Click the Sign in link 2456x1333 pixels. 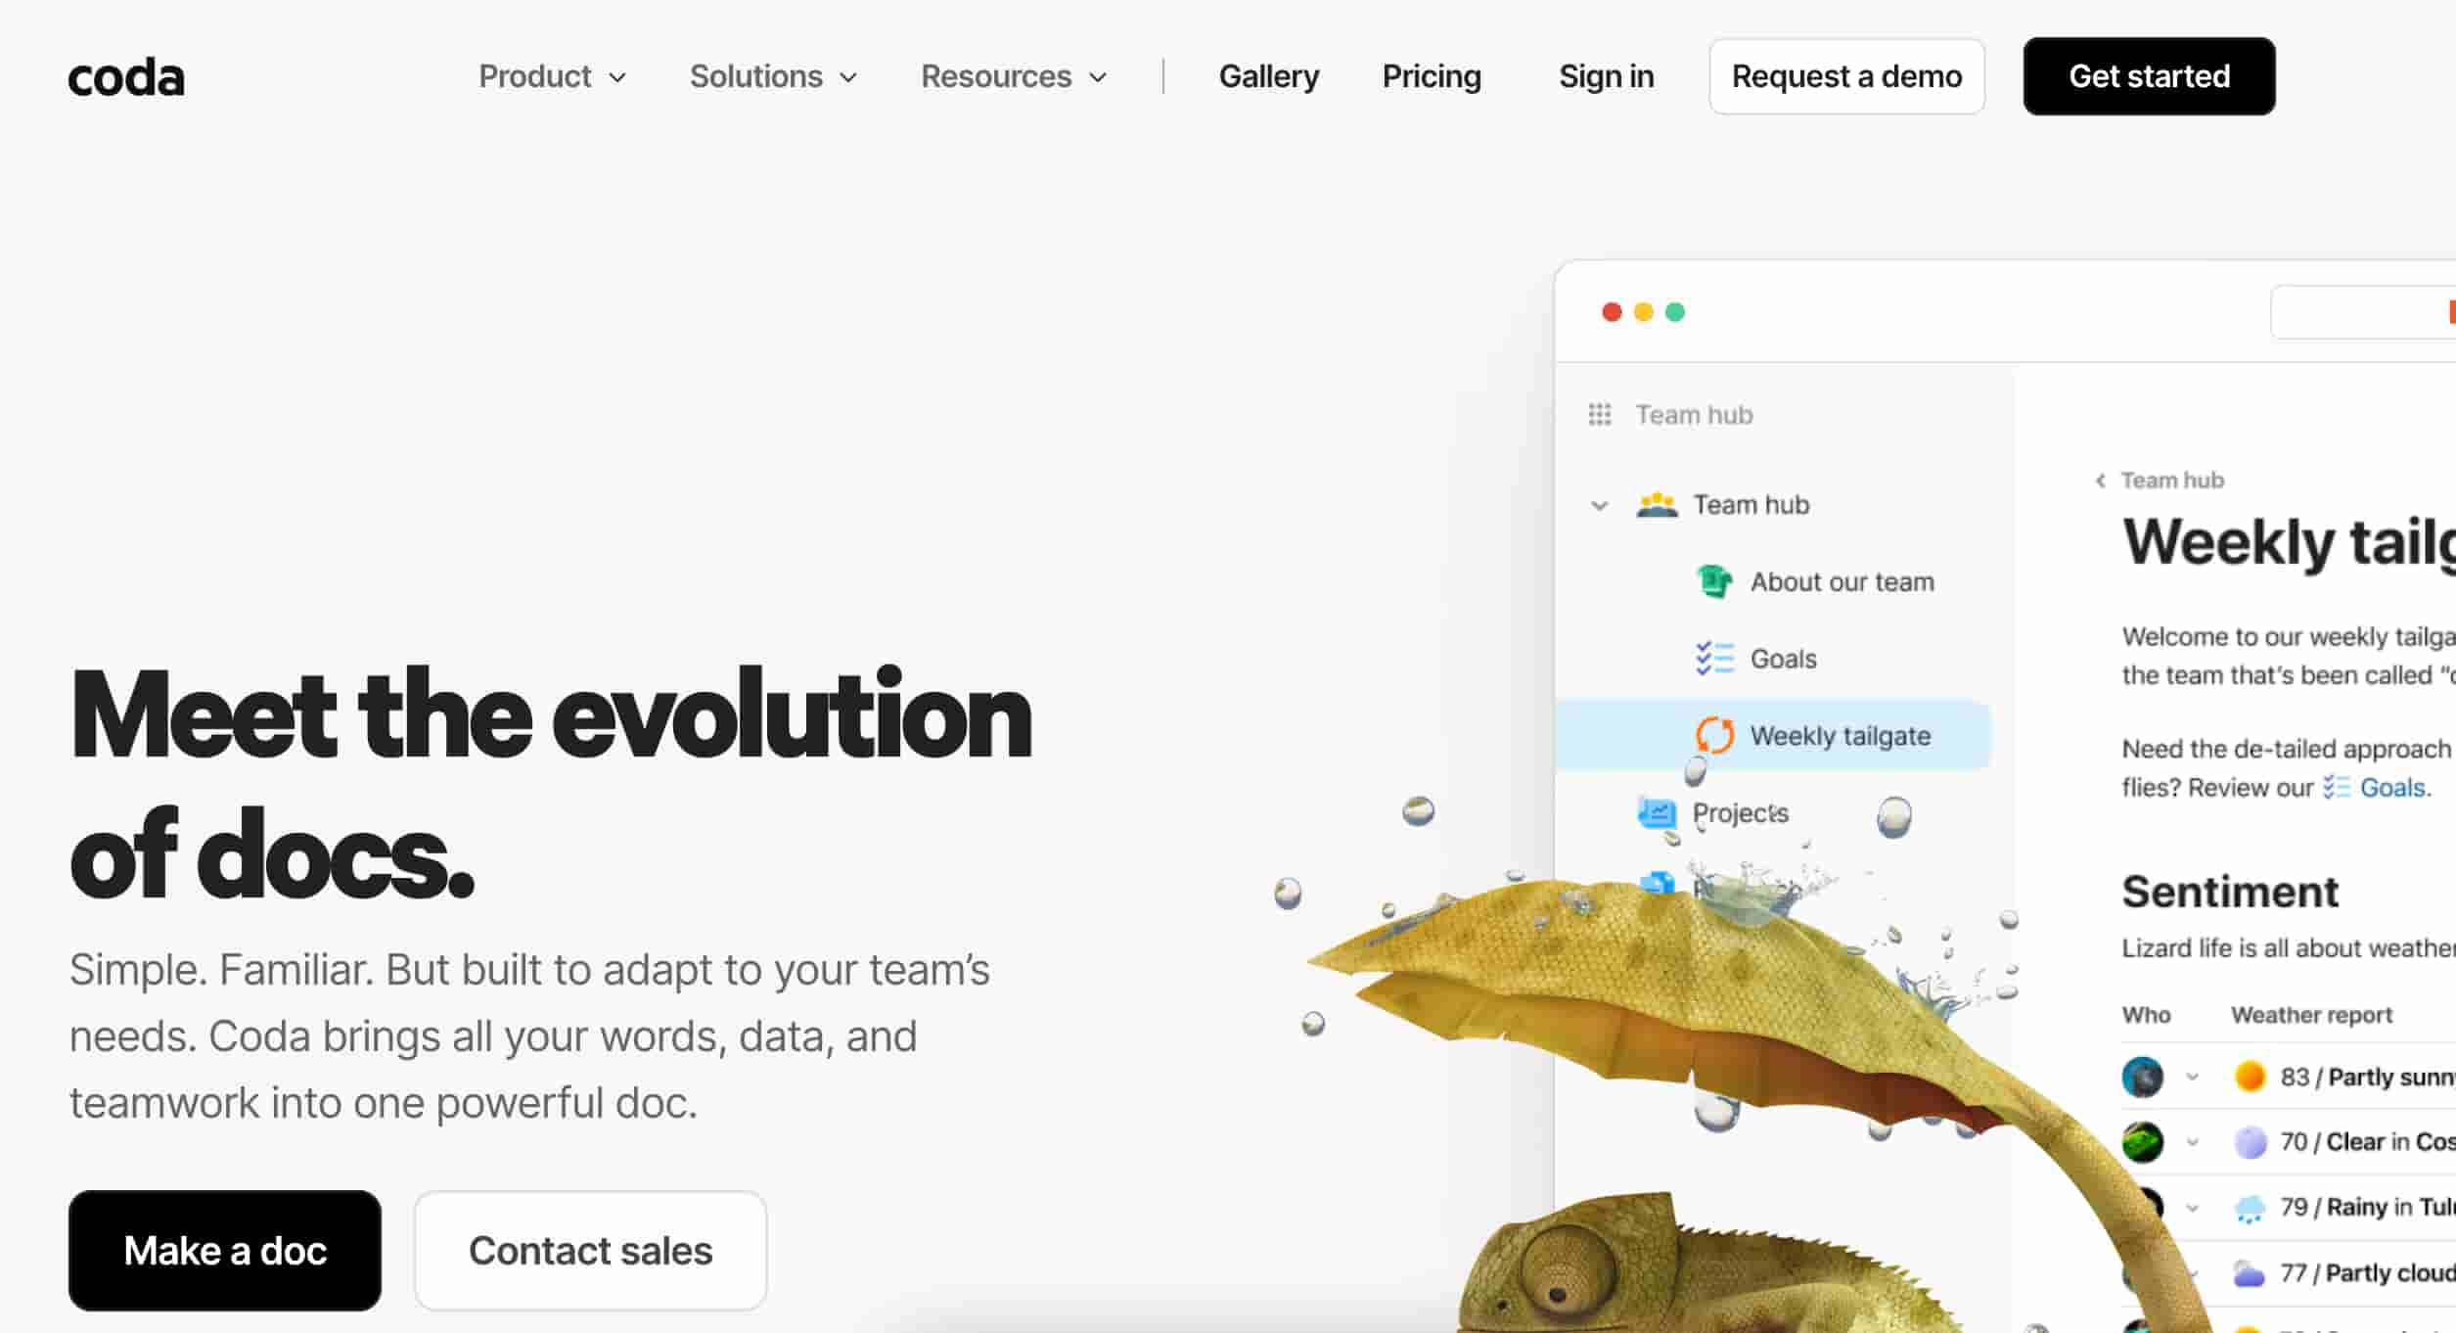(1606, 76)
